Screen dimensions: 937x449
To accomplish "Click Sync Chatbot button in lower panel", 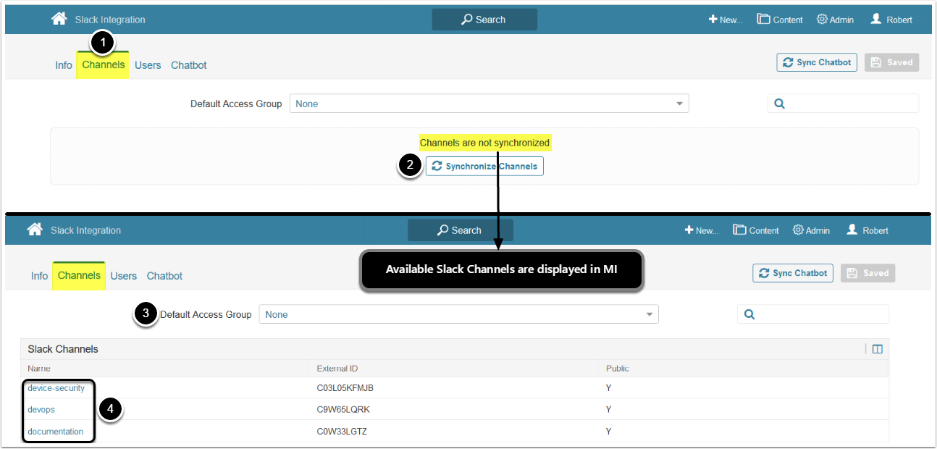I will [793, 273].
